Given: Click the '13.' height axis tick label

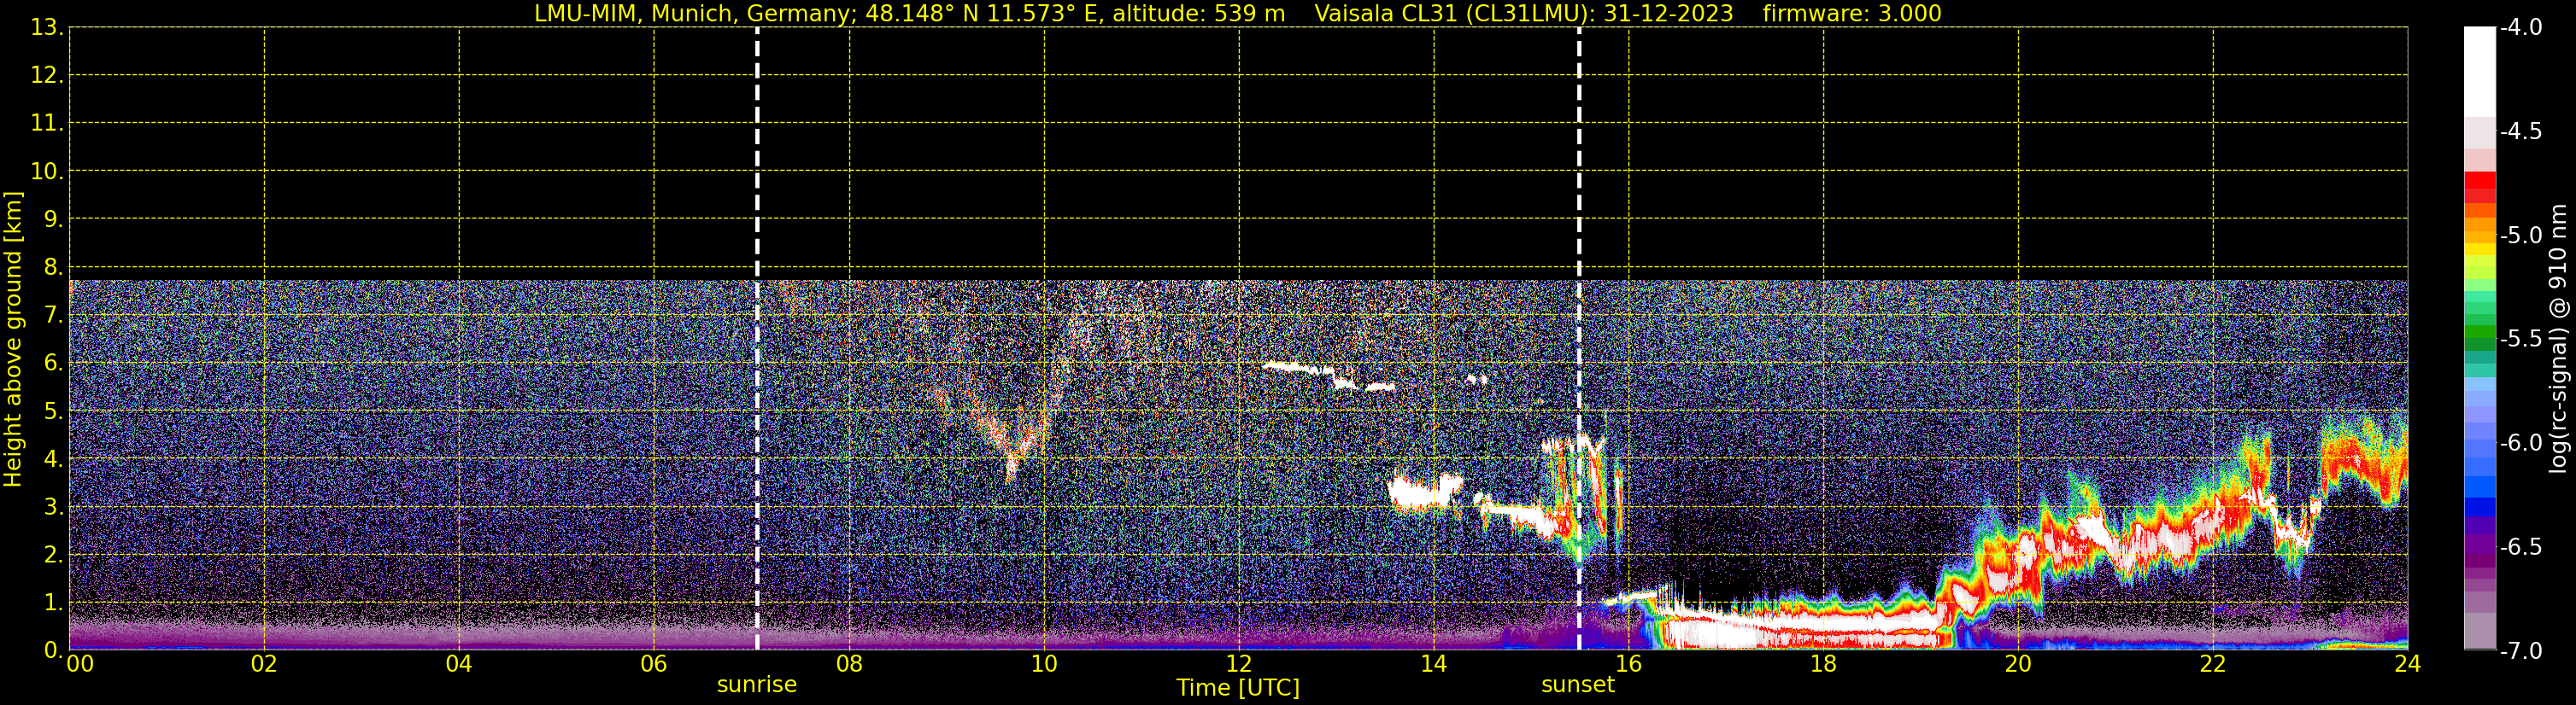Looking at the screenshot, I should (x=47, y=28).
